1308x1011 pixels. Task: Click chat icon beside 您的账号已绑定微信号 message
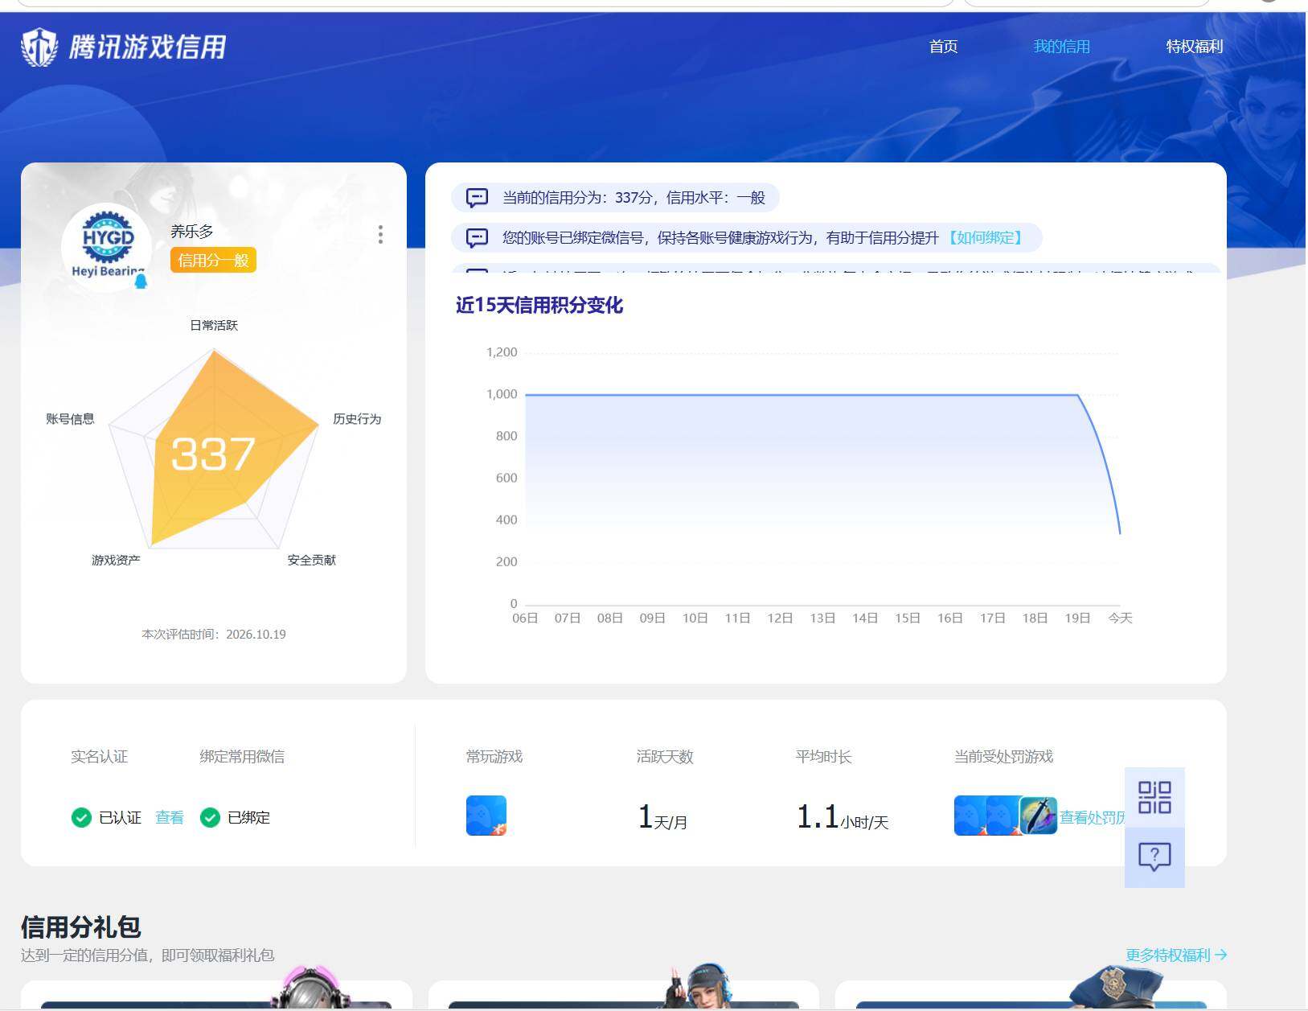(x=477, y=238)
